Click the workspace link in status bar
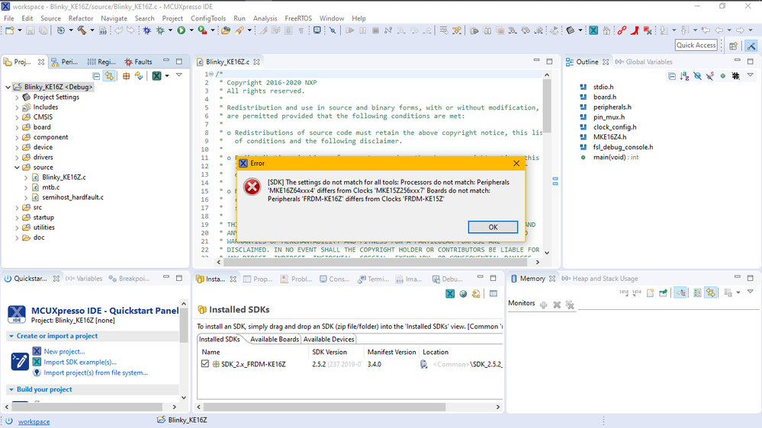Screen dimensions: 762x428 34,421
